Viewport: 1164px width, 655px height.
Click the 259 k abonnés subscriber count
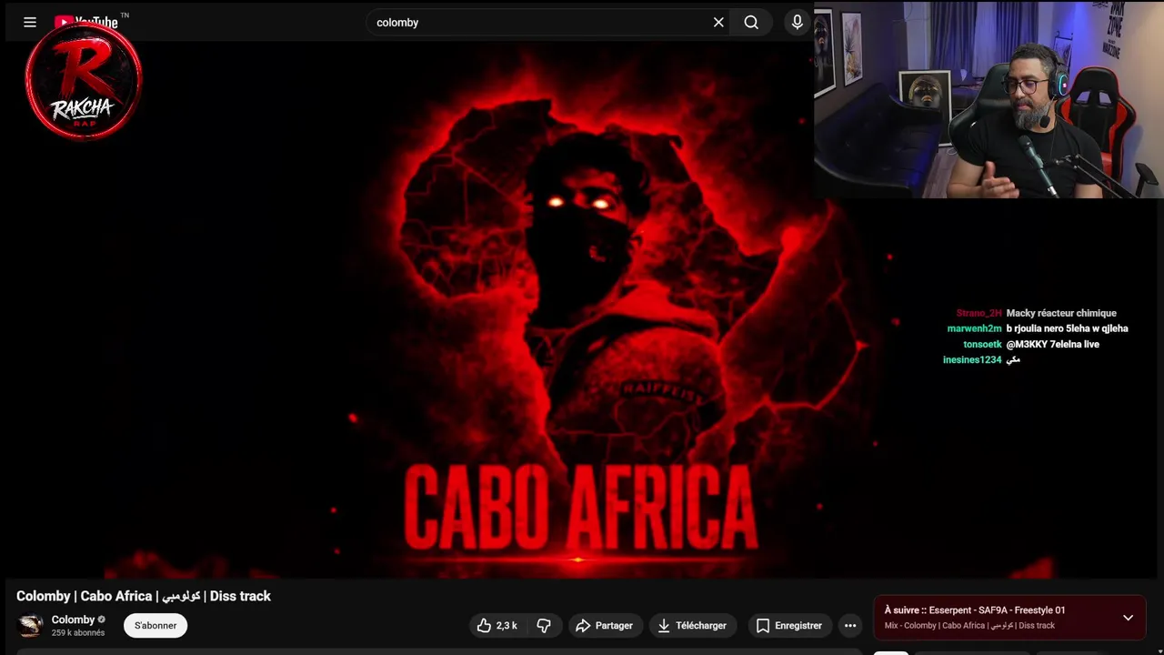[x=78, y=633]
